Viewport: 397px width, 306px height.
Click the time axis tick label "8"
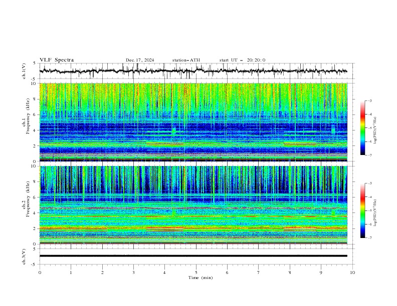pos(290,272)
